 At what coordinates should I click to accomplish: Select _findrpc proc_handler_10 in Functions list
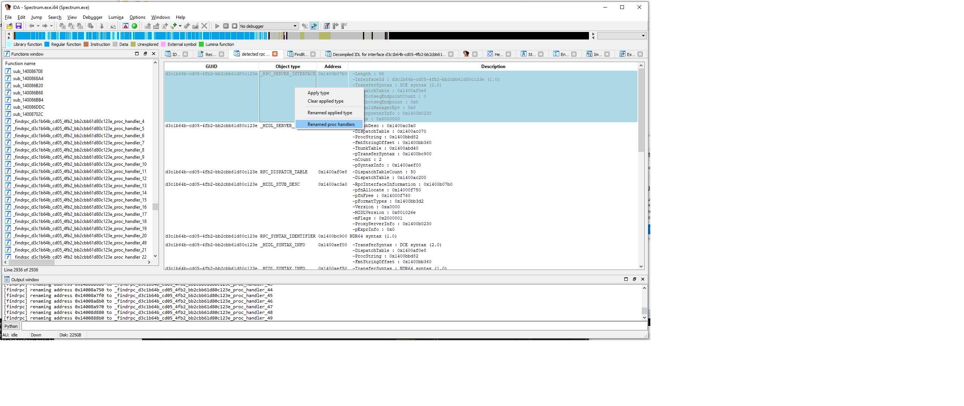point(80,164)
